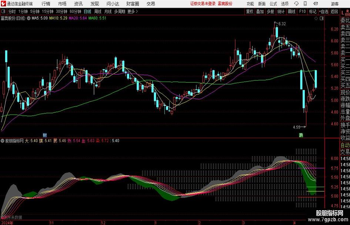Click the 6.32 high price label
Image resolution: width=350 pixels, height=225 pixels.
pyautogui.click(x=282, y=24)
